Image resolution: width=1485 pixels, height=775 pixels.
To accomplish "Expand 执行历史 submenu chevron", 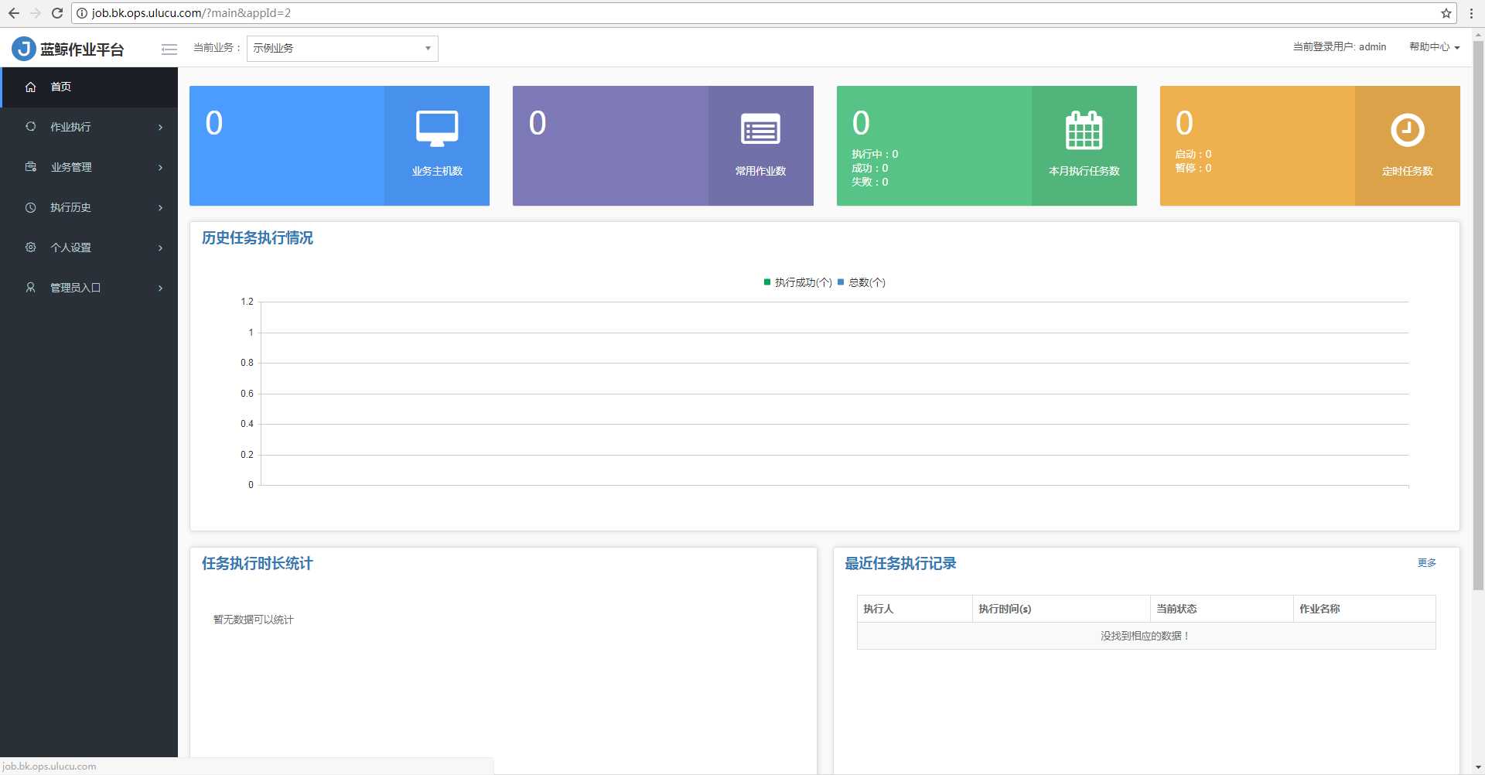I will coord(160,207).
